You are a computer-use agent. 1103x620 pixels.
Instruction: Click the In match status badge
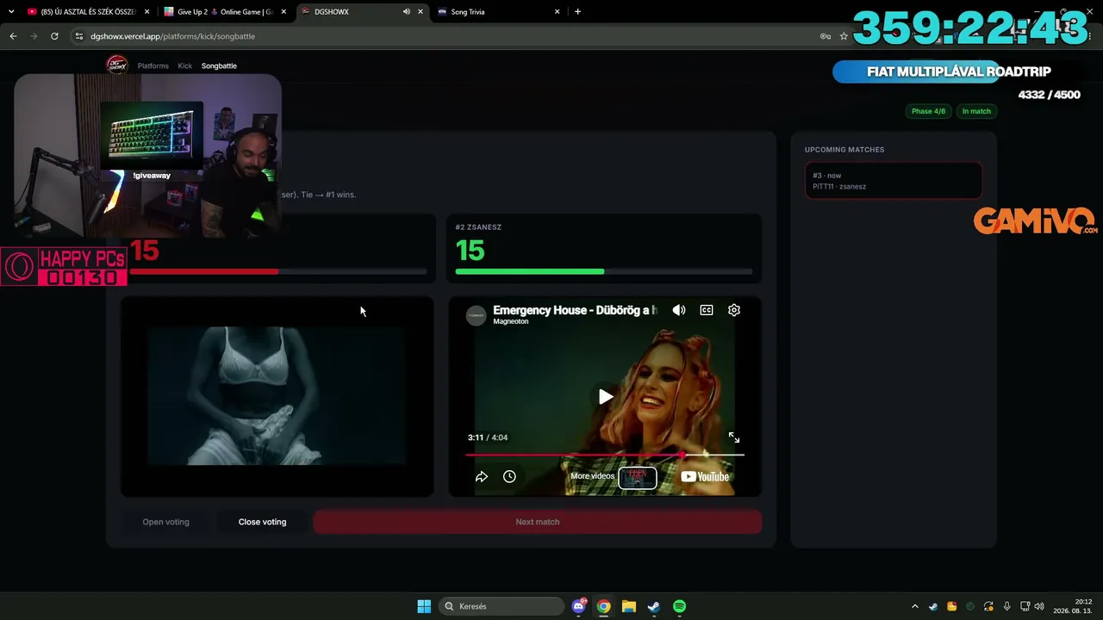[x=976, y=111]
